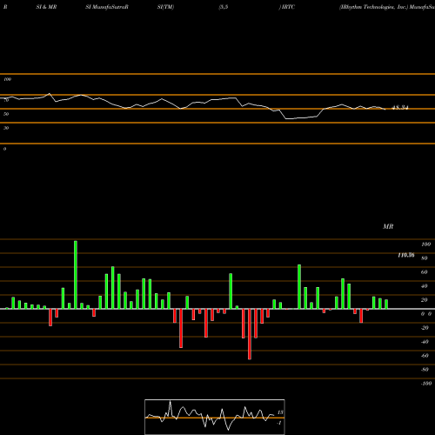Click the RSI axis label 70
Image resolution: width=435 pixels, height=435 pixels.
6,100
